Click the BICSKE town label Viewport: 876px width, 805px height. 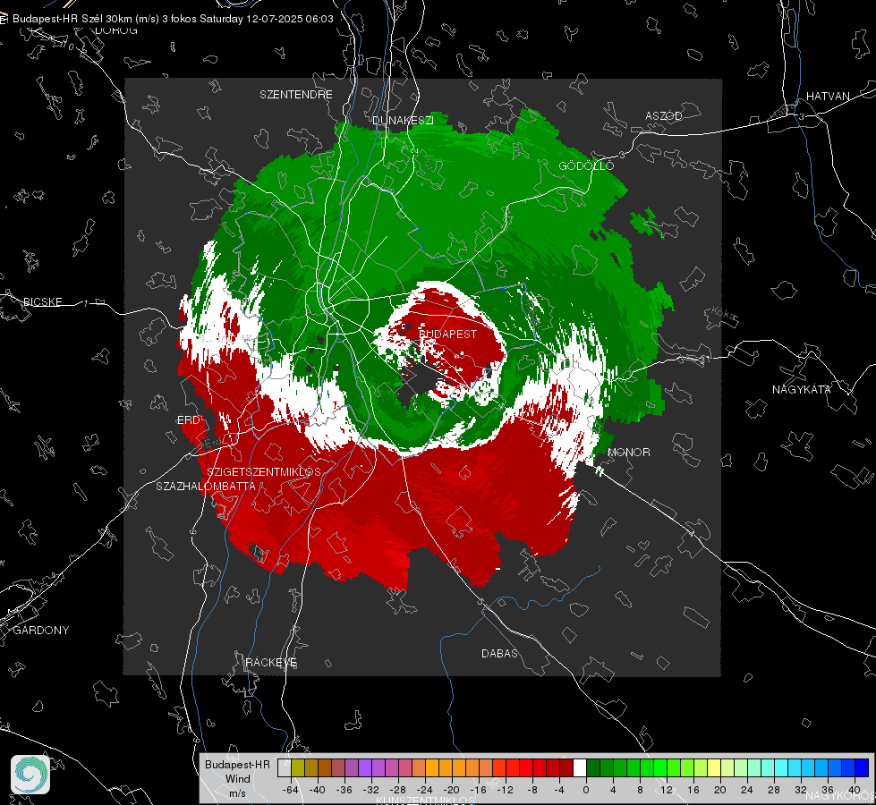pyautogui.click(x=42, y=301)
